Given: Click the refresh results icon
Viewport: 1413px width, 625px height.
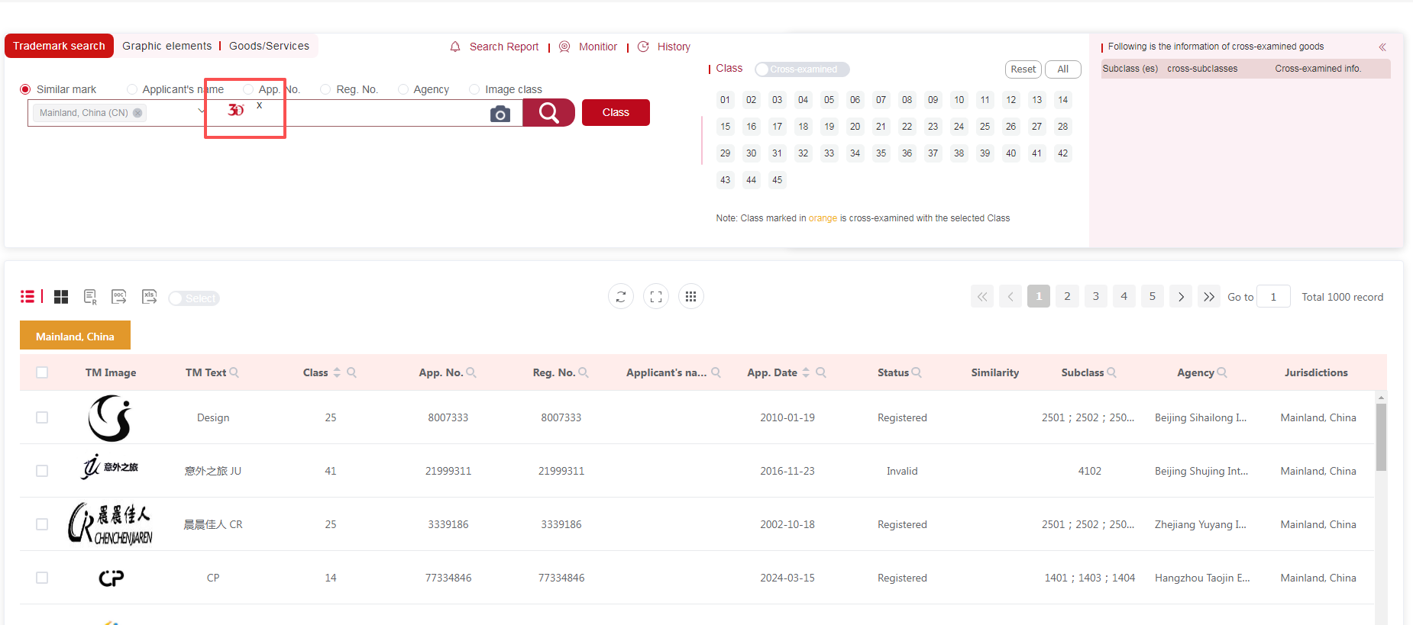Looking at the screenshot, I should tap(620, 297).
